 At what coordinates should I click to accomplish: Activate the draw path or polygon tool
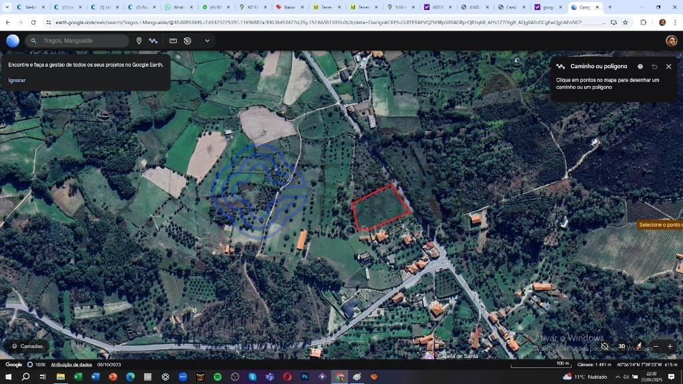coord(153,41)
